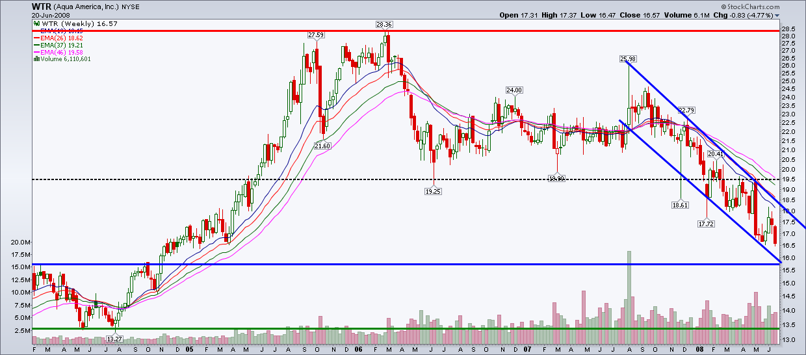Click the 15.0M volume axis label

point(19,267)
